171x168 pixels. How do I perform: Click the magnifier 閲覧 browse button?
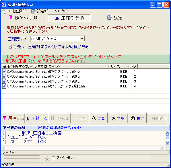[x=98, y=118]
